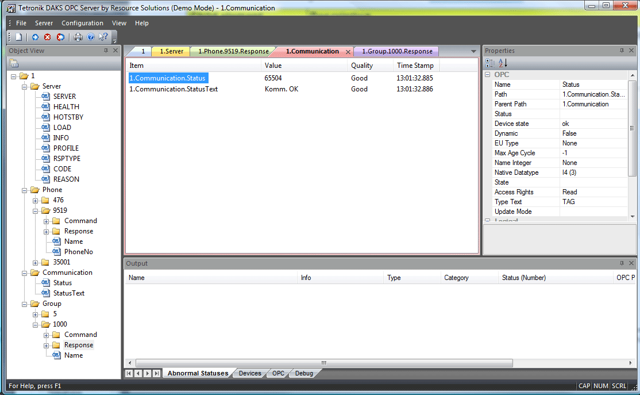This screenshot has height=395, width=640.
Task: Open the Configuration menu
Action: [x=82, y=23]
